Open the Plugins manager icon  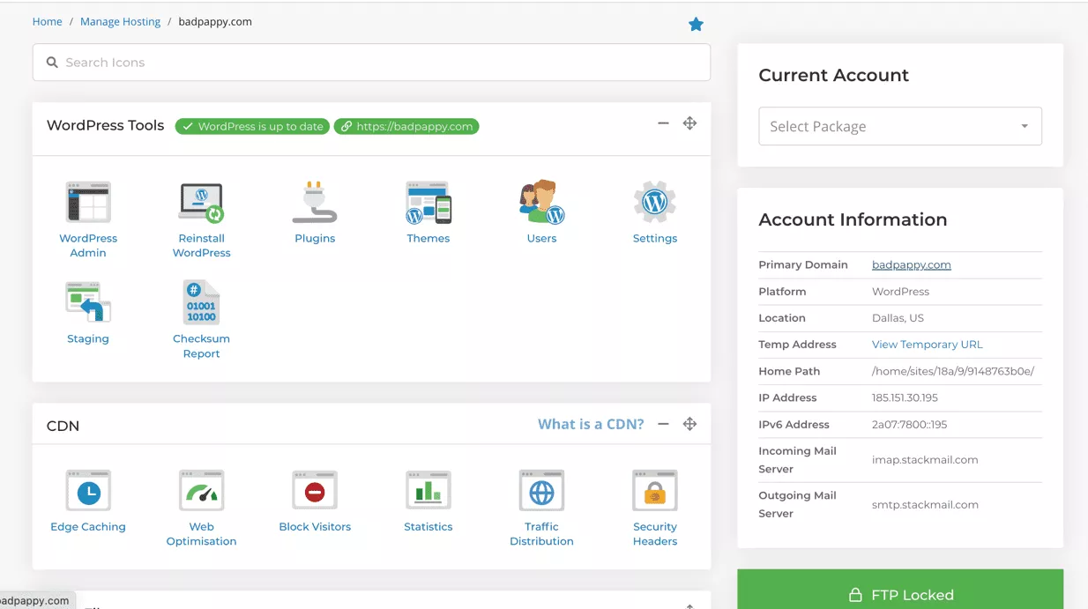click(x=315, y=203)
